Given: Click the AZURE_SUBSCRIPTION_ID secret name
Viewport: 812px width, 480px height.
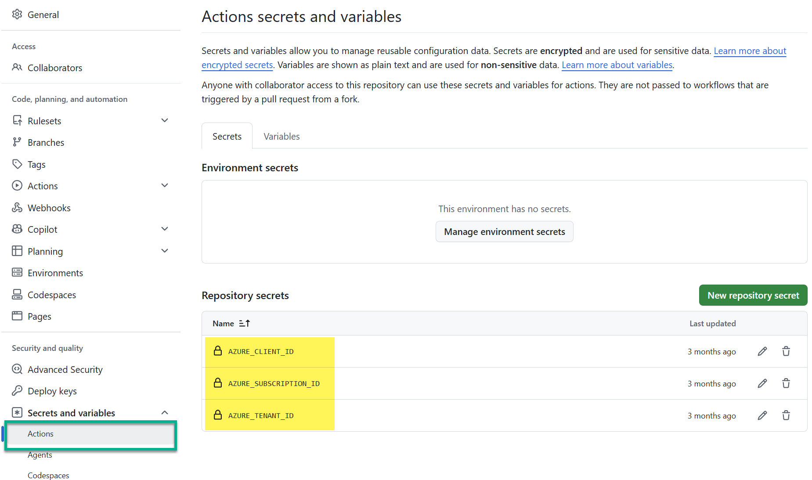Looking at the screenshot, I should tap(274, 384).
